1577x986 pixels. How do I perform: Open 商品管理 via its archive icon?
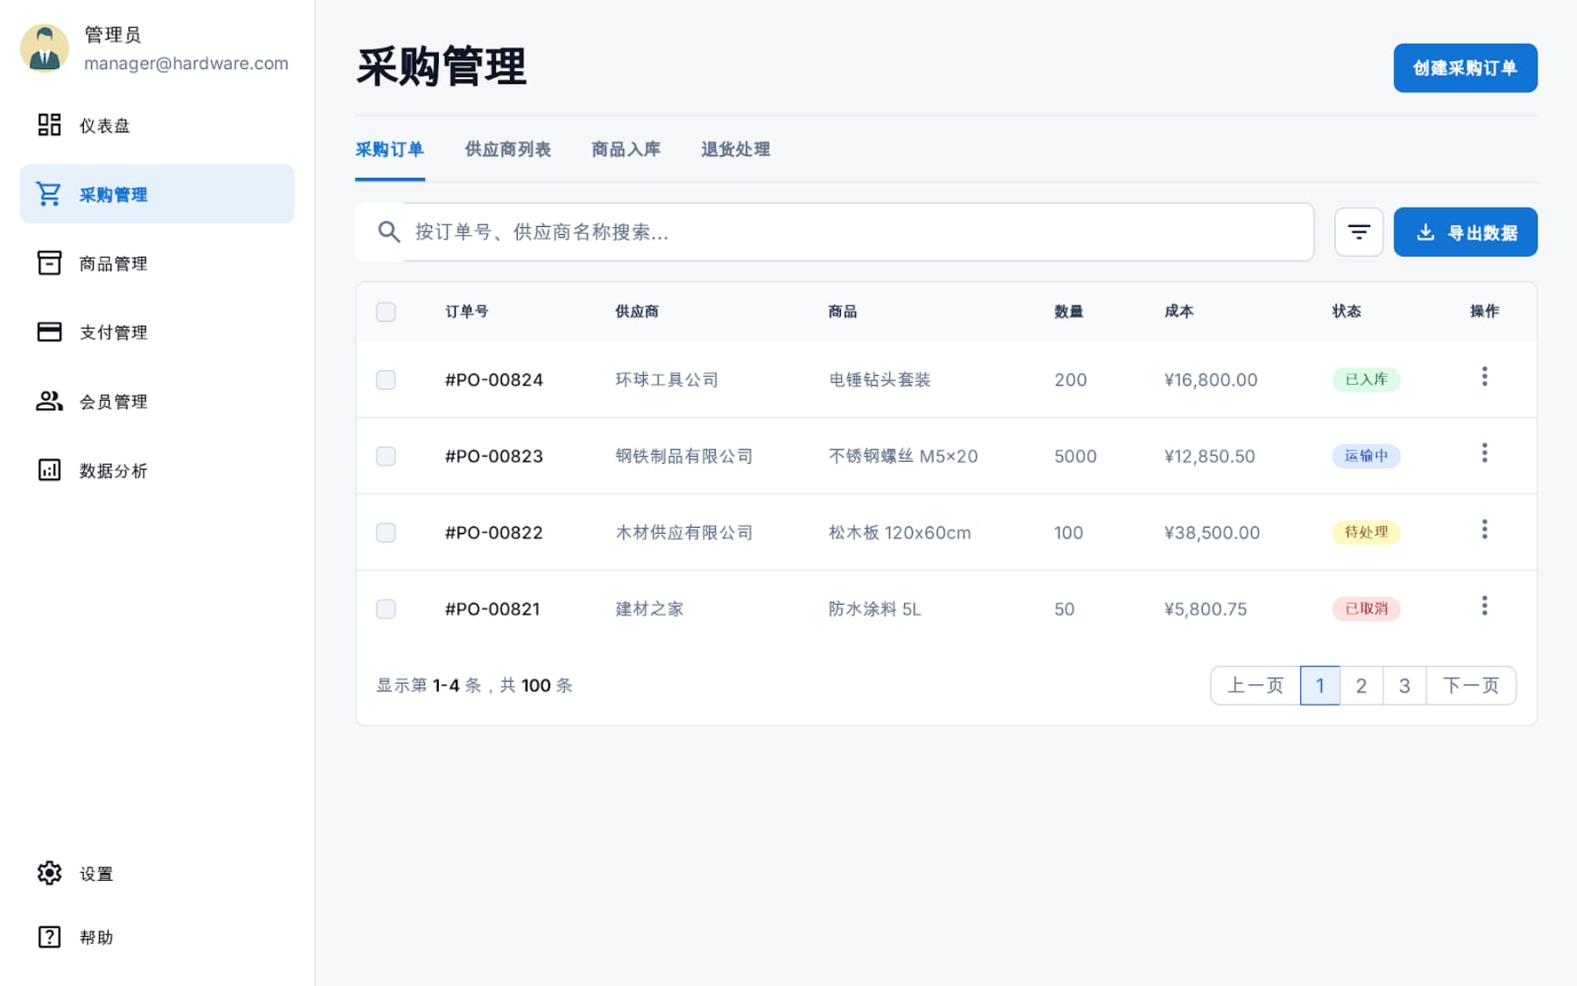[49, 263]
